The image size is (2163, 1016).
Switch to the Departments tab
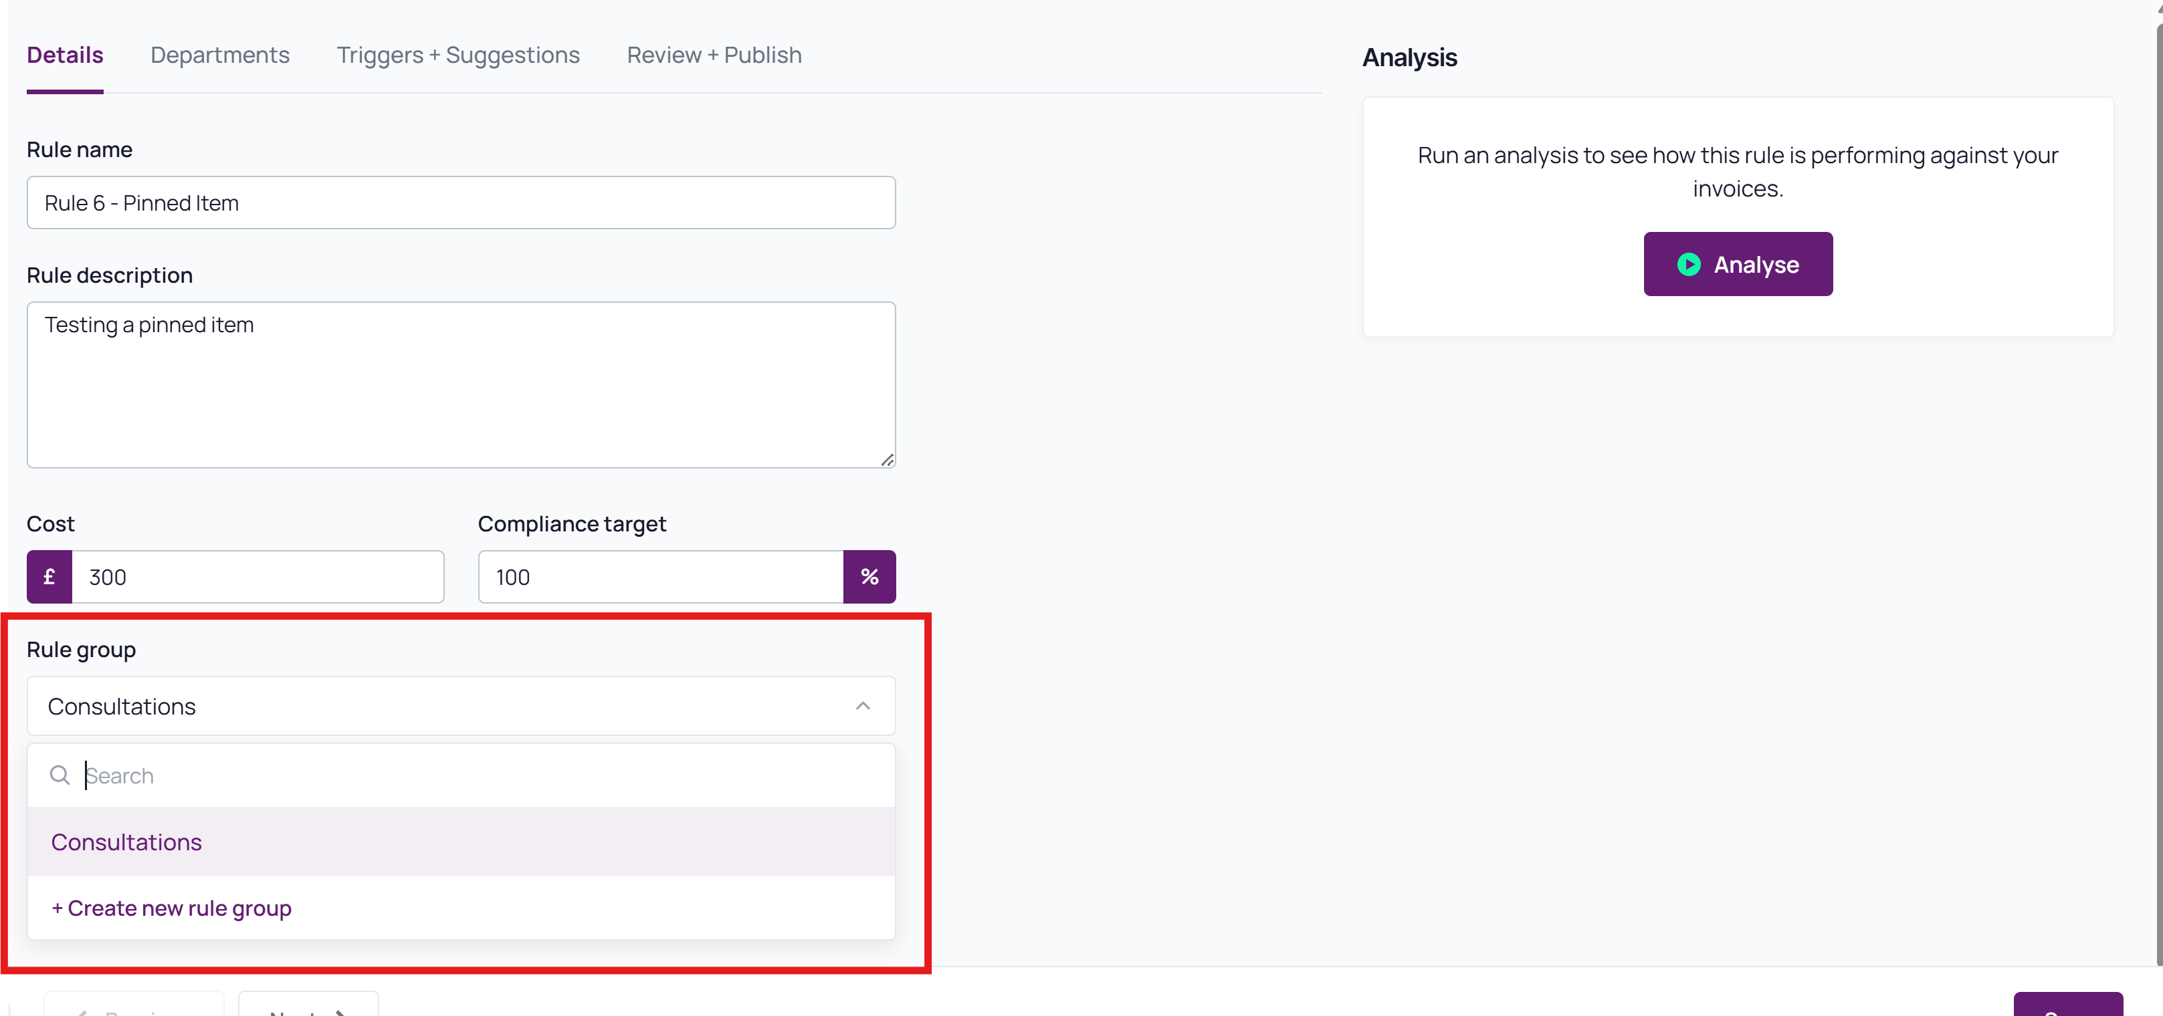click(x=220, y=55)
